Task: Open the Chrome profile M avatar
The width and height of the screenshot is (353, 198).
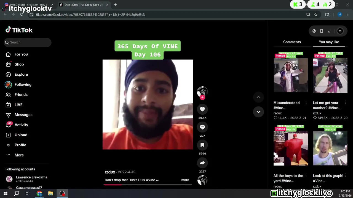Action: click(340, 15)
